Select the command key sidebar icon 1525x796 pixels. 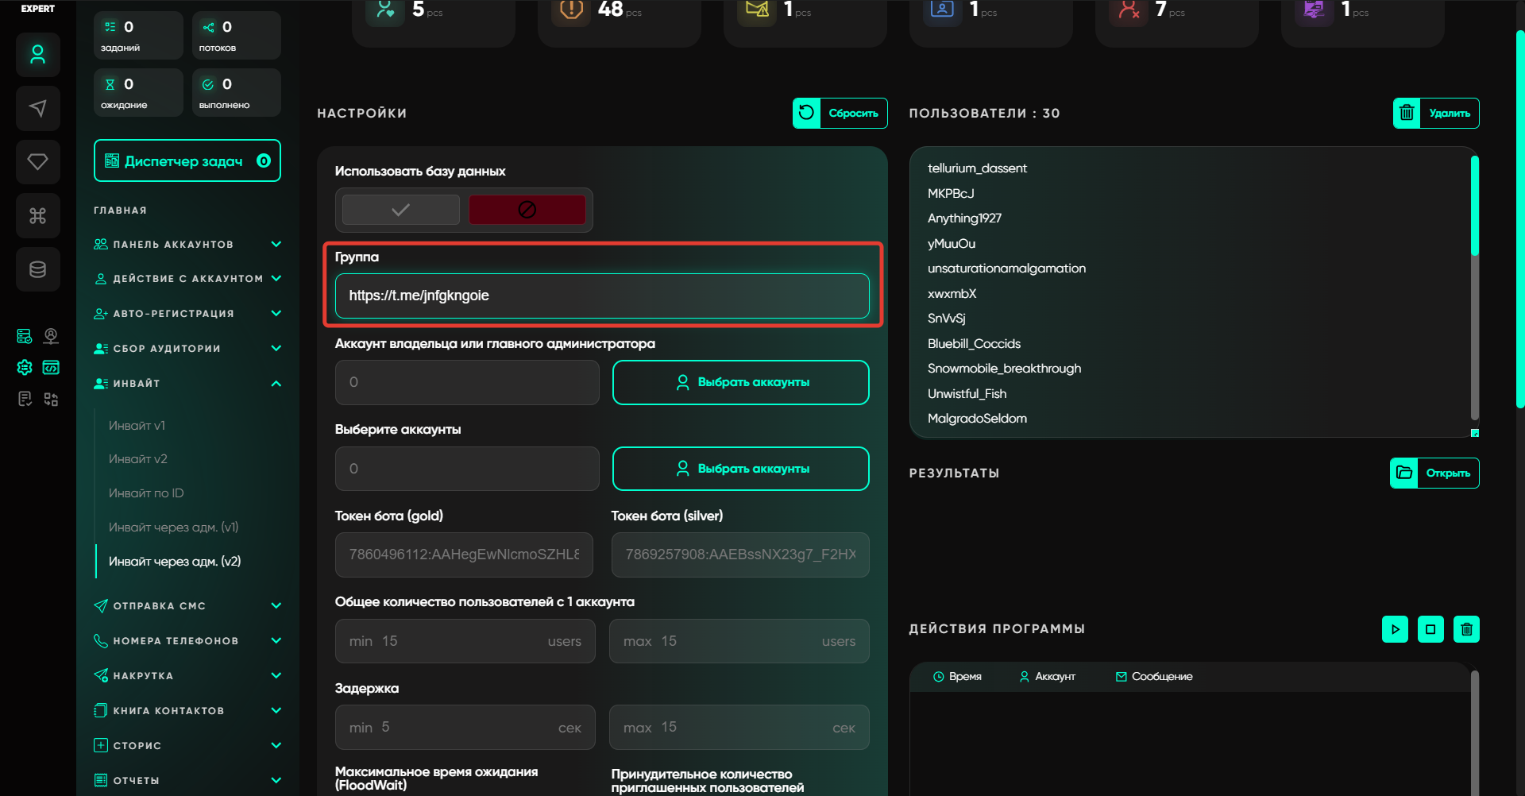[x=37, y=215]
